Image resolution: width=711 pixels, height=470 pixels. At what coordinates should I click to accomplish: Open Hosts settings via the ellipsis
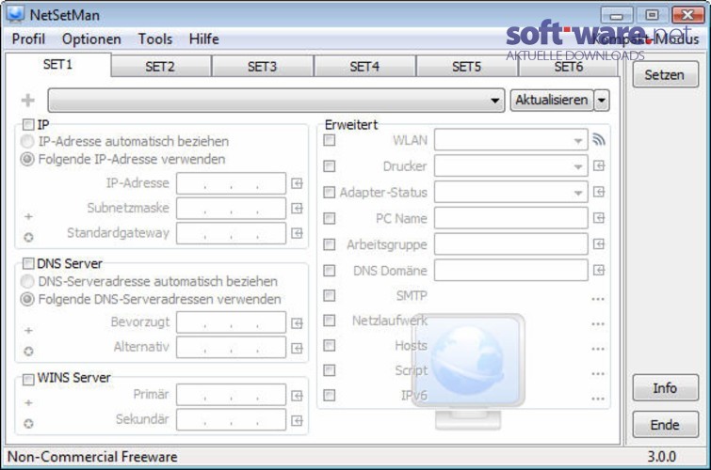(598, 349)
